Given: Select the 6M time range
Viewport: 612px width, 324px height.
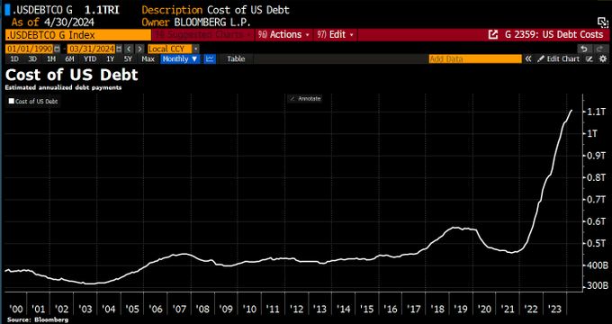Looking at the screenshot, I should 70,58.
